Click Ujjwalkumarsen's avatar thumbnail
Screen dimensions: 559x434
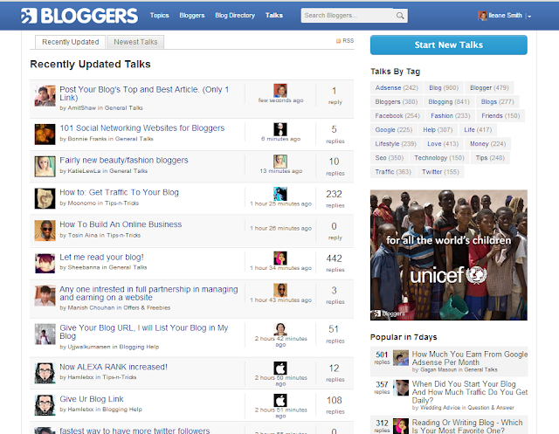point(45,334)
